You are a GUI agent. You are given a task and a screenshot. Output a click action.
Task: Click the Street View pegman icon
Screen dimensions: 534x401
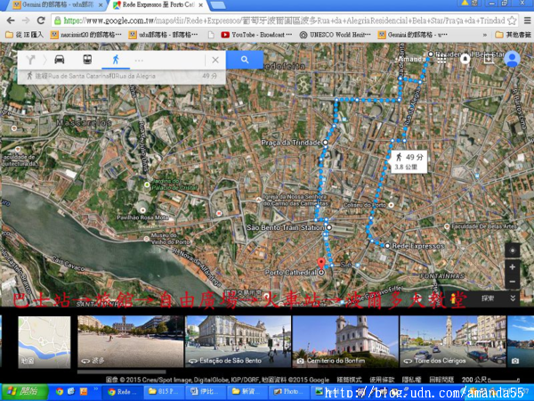point(453,299)
